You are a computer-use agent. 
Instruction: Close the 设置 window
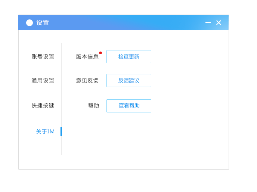[219, 23]
